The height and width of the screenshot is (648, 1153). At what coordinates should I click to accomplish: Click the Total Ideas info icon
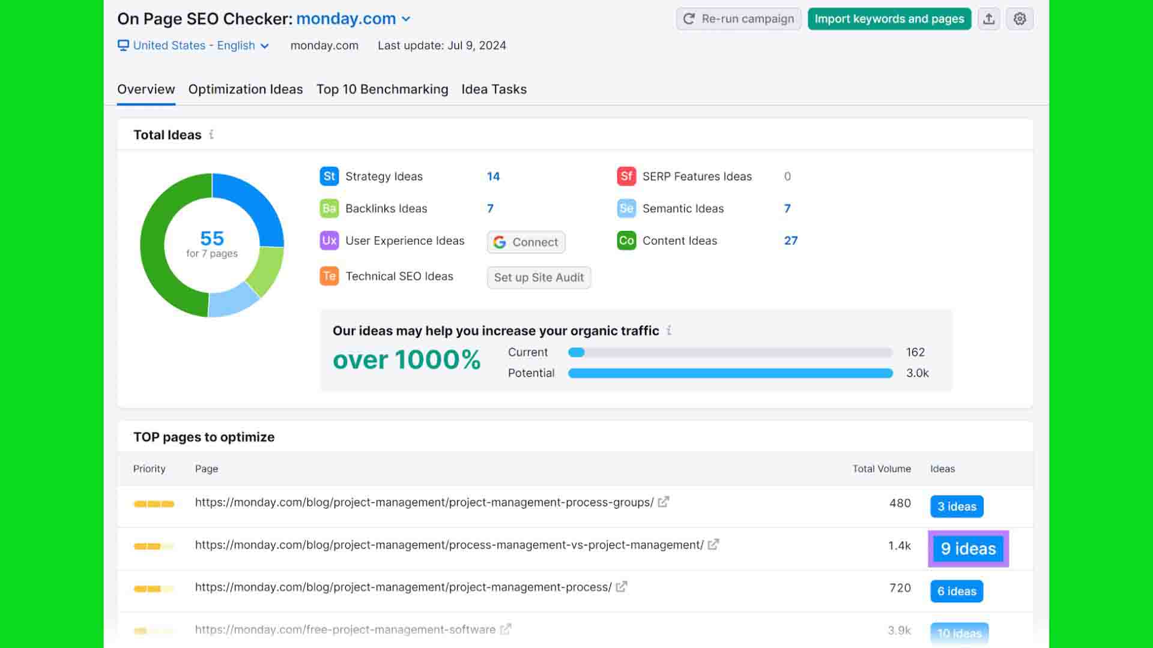point(211,135)
